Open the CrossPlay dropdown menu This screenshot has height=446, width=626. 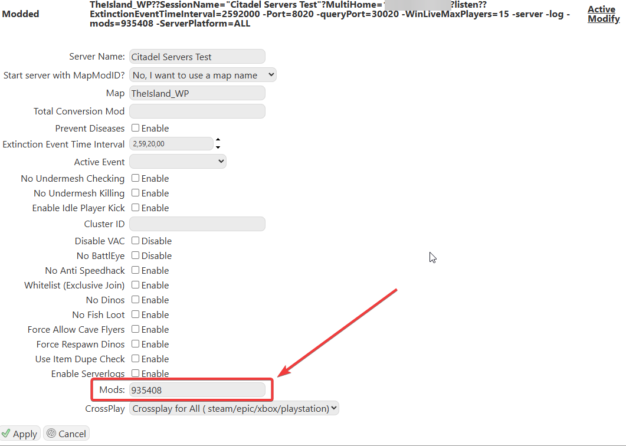coord(234,408)
